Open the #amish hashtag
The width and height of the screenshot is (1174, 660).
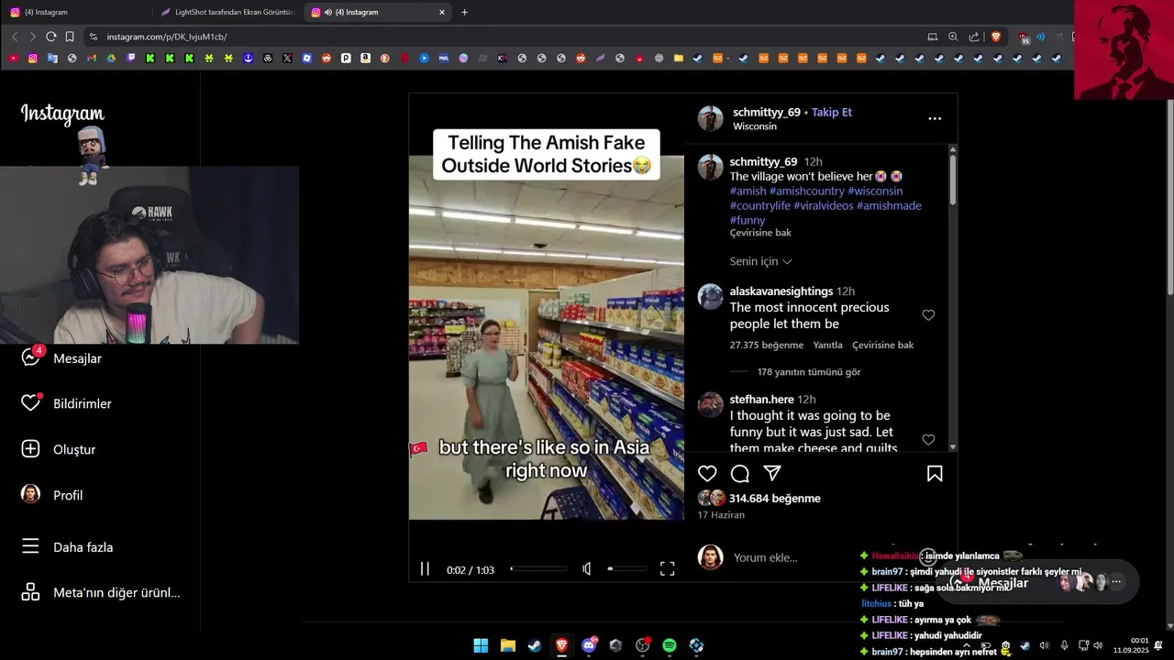(x=748, y=191)
